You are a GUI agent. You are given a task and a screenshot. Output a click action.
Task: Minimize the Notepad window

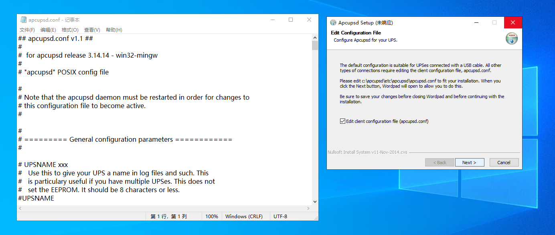(272, 20)
